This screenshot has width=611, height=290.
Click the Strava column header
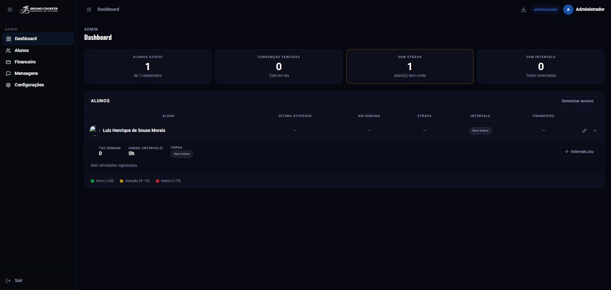click(424, 116)
